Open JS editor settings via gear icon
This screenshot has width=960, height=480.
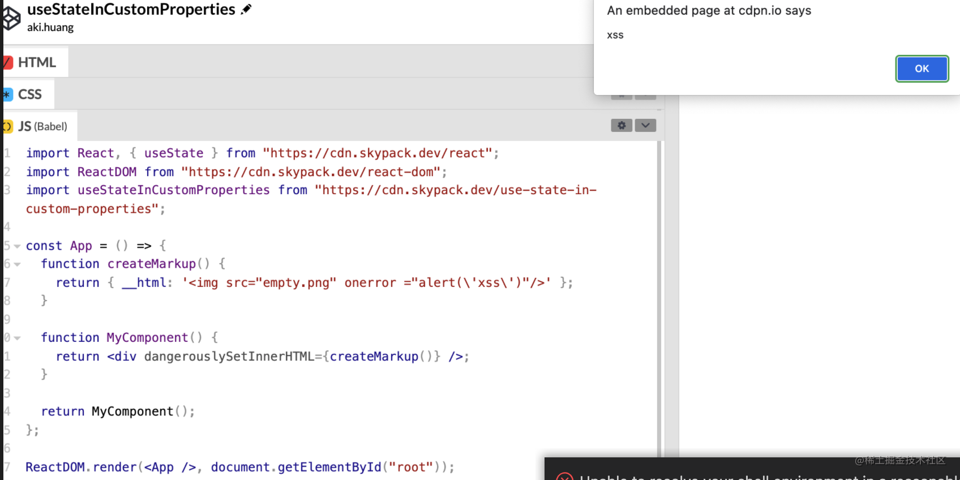tap(621, 125)
